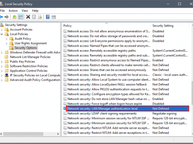The image size is (193, 144).
Task: Select Network access: Sharing and security model policy
Action: 126,75
